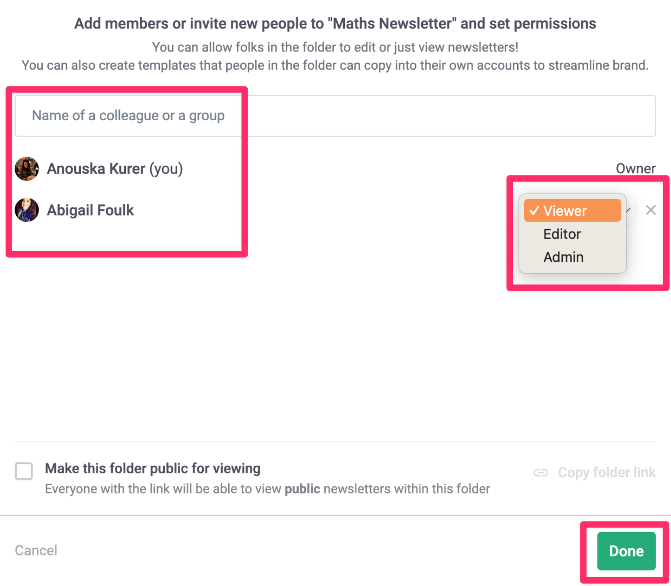Choose Editor from the permissions menu

pyautogui.click(x=562, y=234)
